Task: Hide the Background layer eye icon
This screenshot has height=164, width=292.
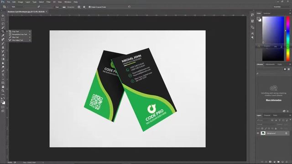Action: (x=258, y=133)
